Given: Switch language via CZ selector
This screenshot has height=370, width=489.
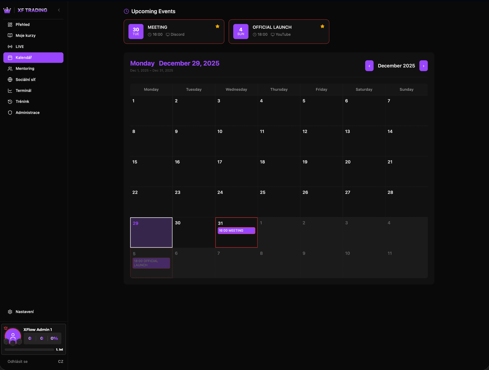Looking at the screenshot, I should click(x=61, y=362).
